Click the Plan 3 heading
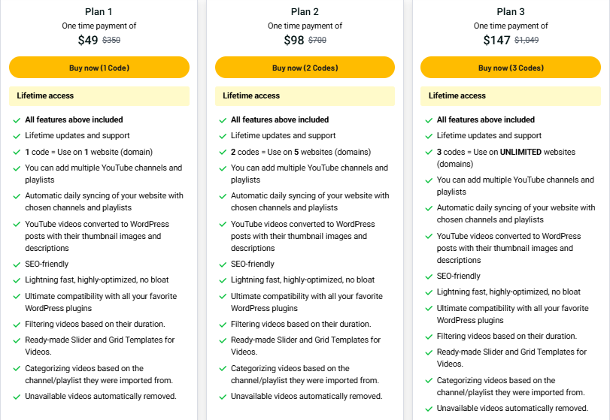Screen dimensions: 610x420 coord(511,12)
